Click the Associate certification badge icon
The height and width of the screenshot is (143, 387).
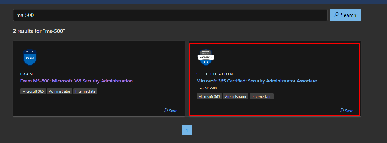[x=206, y=57]
